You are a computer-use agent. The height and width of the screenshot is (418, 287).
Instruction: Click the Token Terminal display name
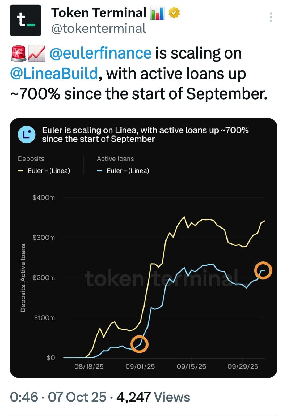(99, 13)
